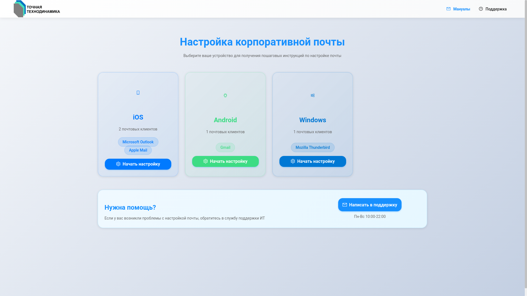Click the 'Нужна помощь?' heading
Image resolution: width=527 pixels, height=296 pixels.
[x=130, y=207]
